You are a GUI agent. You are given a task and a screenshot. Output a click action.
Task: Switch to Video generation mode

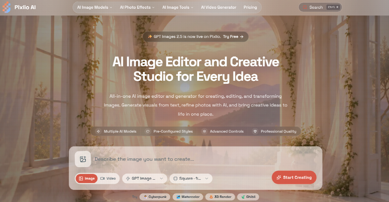coord(108,179)
